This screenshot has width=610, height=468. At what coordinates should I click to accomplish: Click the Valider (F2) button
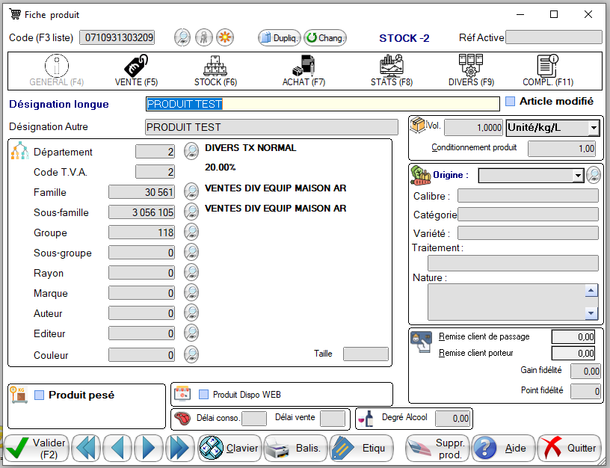pos(35,448)
